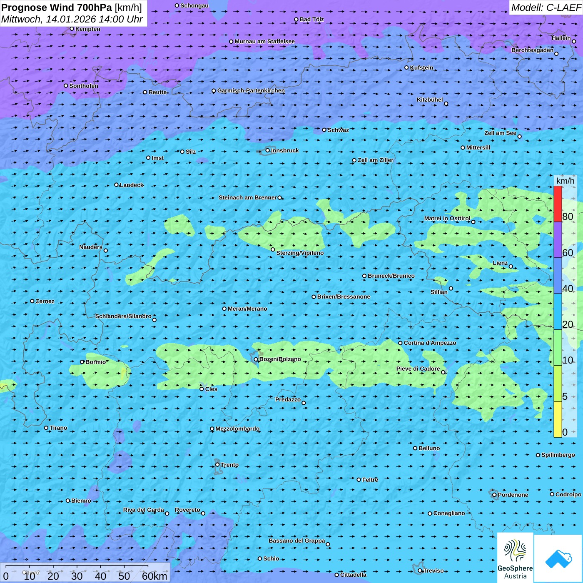Click the Kempten location marker
The image size is (583, 583).
tap(72, 29)
